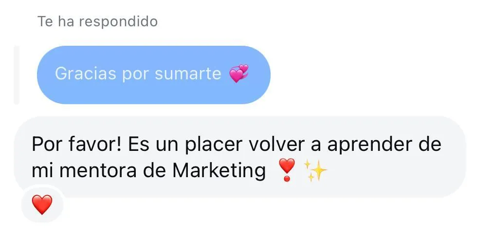
Task: Click the blank area right of the blue bubble
Action: point(377,75)
